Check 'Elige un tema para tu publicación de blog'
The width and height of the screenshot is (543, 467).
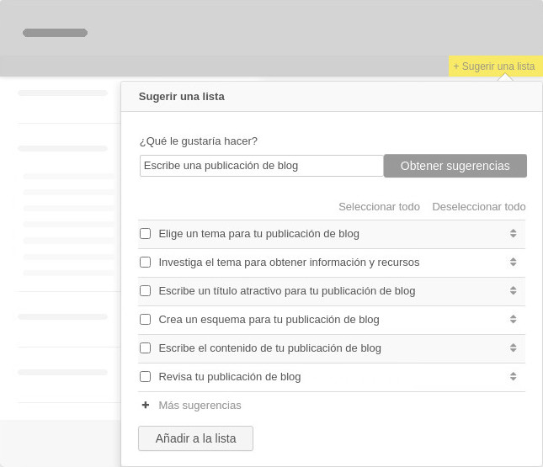[x=145, y=234]
